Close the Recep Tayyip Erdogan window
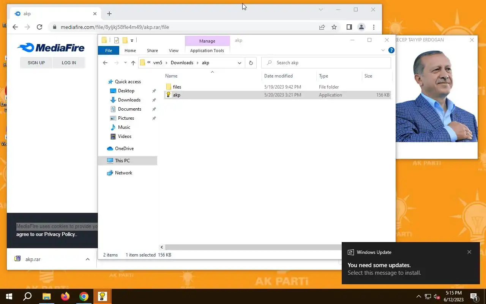 (x=472, y=40)
